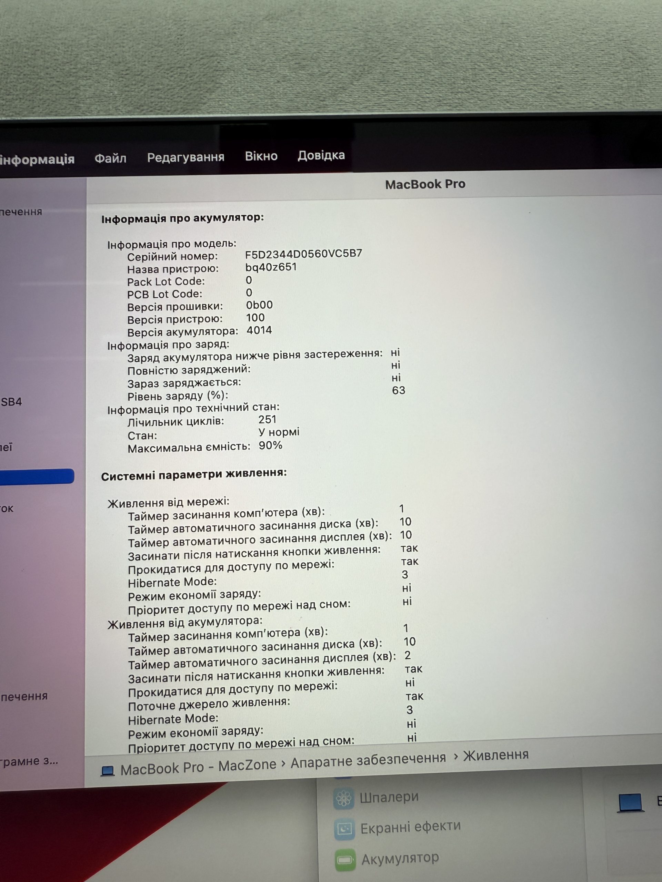
Task: Click the Версія пристрою value 100
Action: (x=255, y=318)
